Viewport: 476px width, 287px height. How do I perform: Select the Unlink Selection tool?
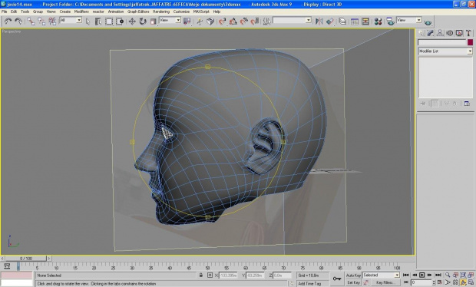click(x=41, y=21)
